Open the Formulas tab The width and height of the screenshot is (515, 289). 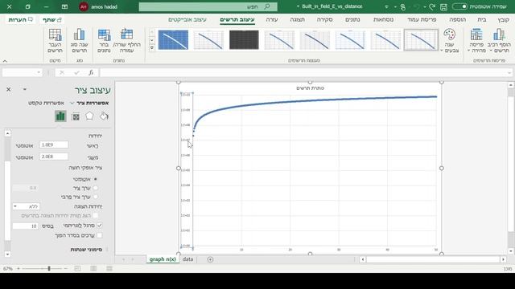(x=383, y=19)
